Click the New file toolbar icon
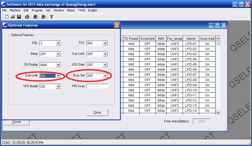The width and height of the screenshot is (252, 146). pyautogui.click(x=7, y=17)
